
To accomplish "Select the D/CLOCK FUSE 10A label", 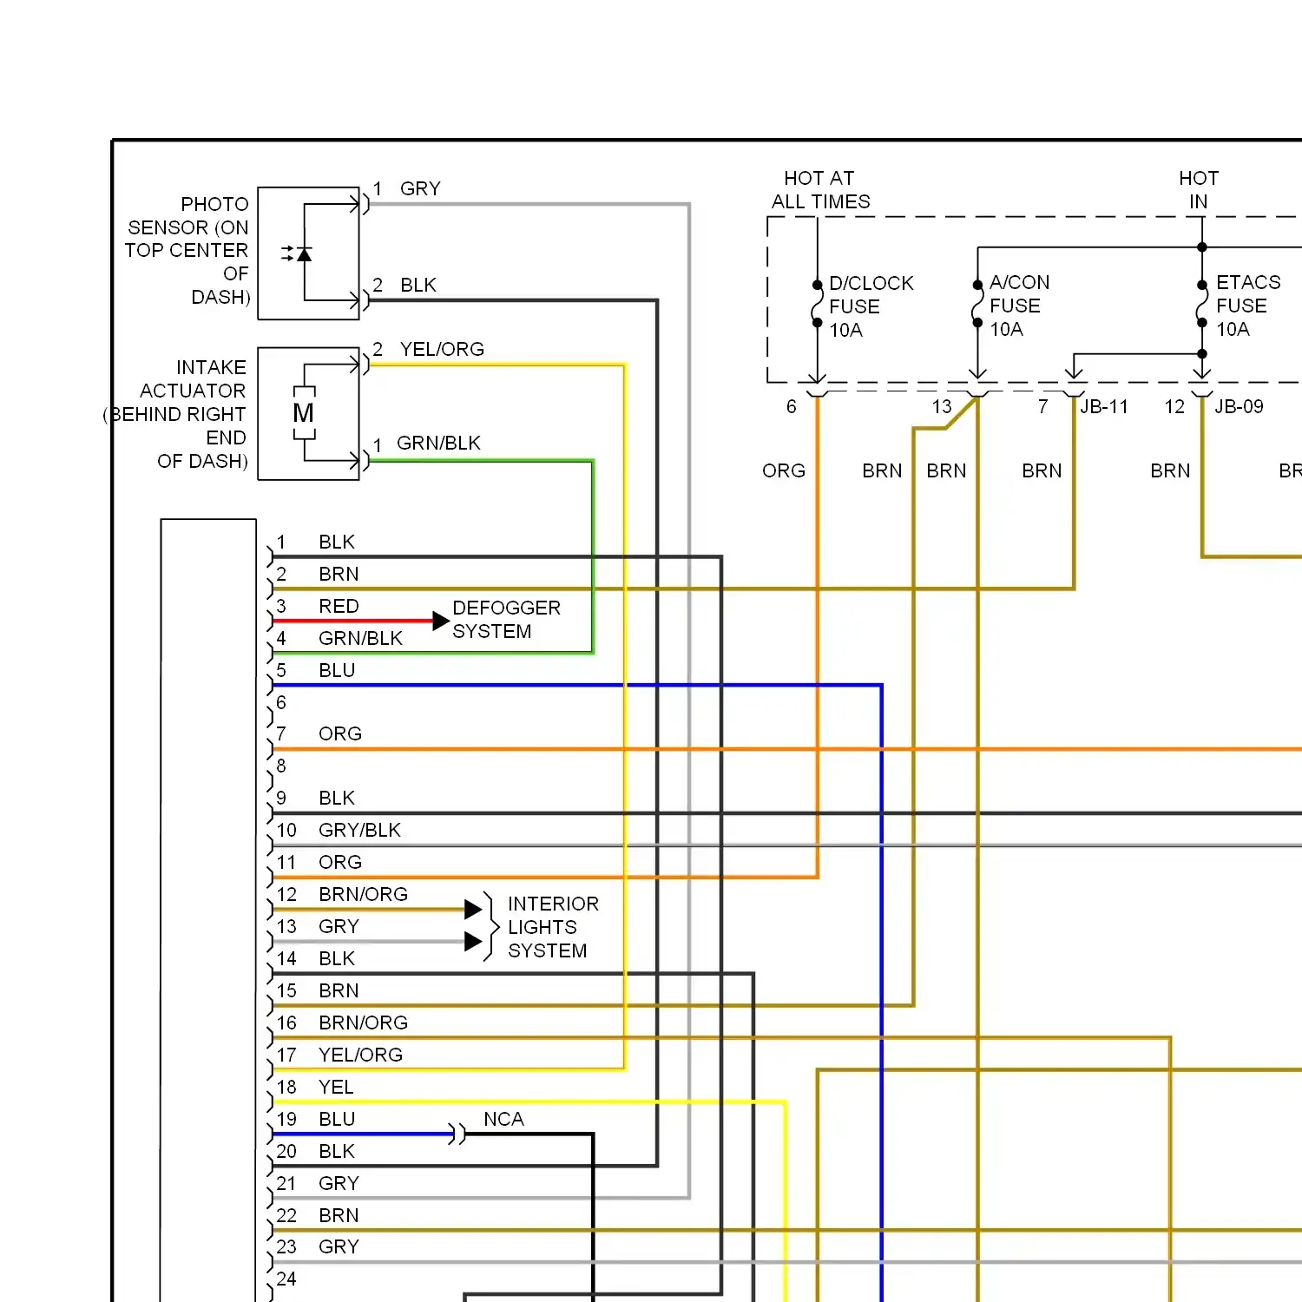I will point(871,306).
